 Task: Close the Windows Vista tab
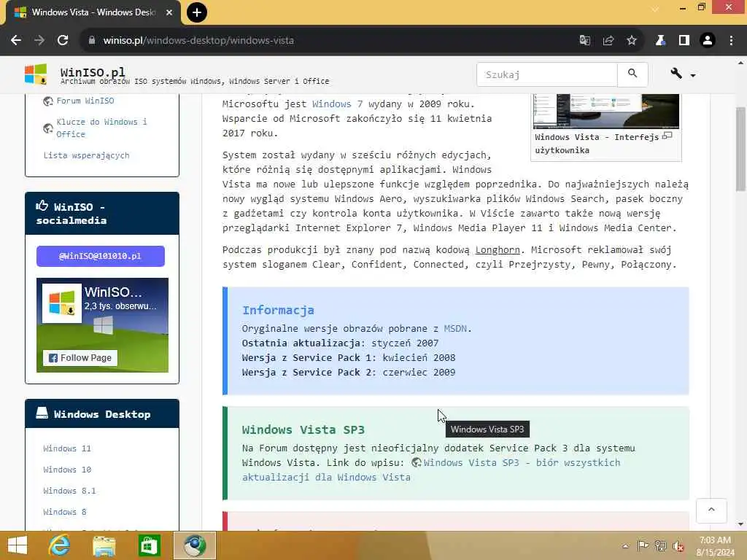point(169,12)
